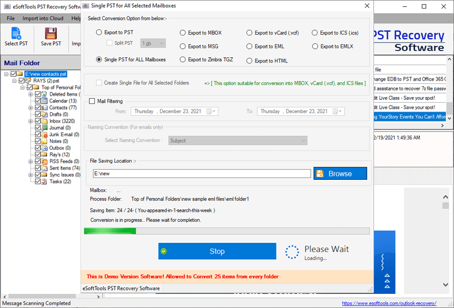The width and height of the screenshot is (454, 308).
Task: Select Export to EMLX option
Action: pyautogui.click(x=315, y=47)
